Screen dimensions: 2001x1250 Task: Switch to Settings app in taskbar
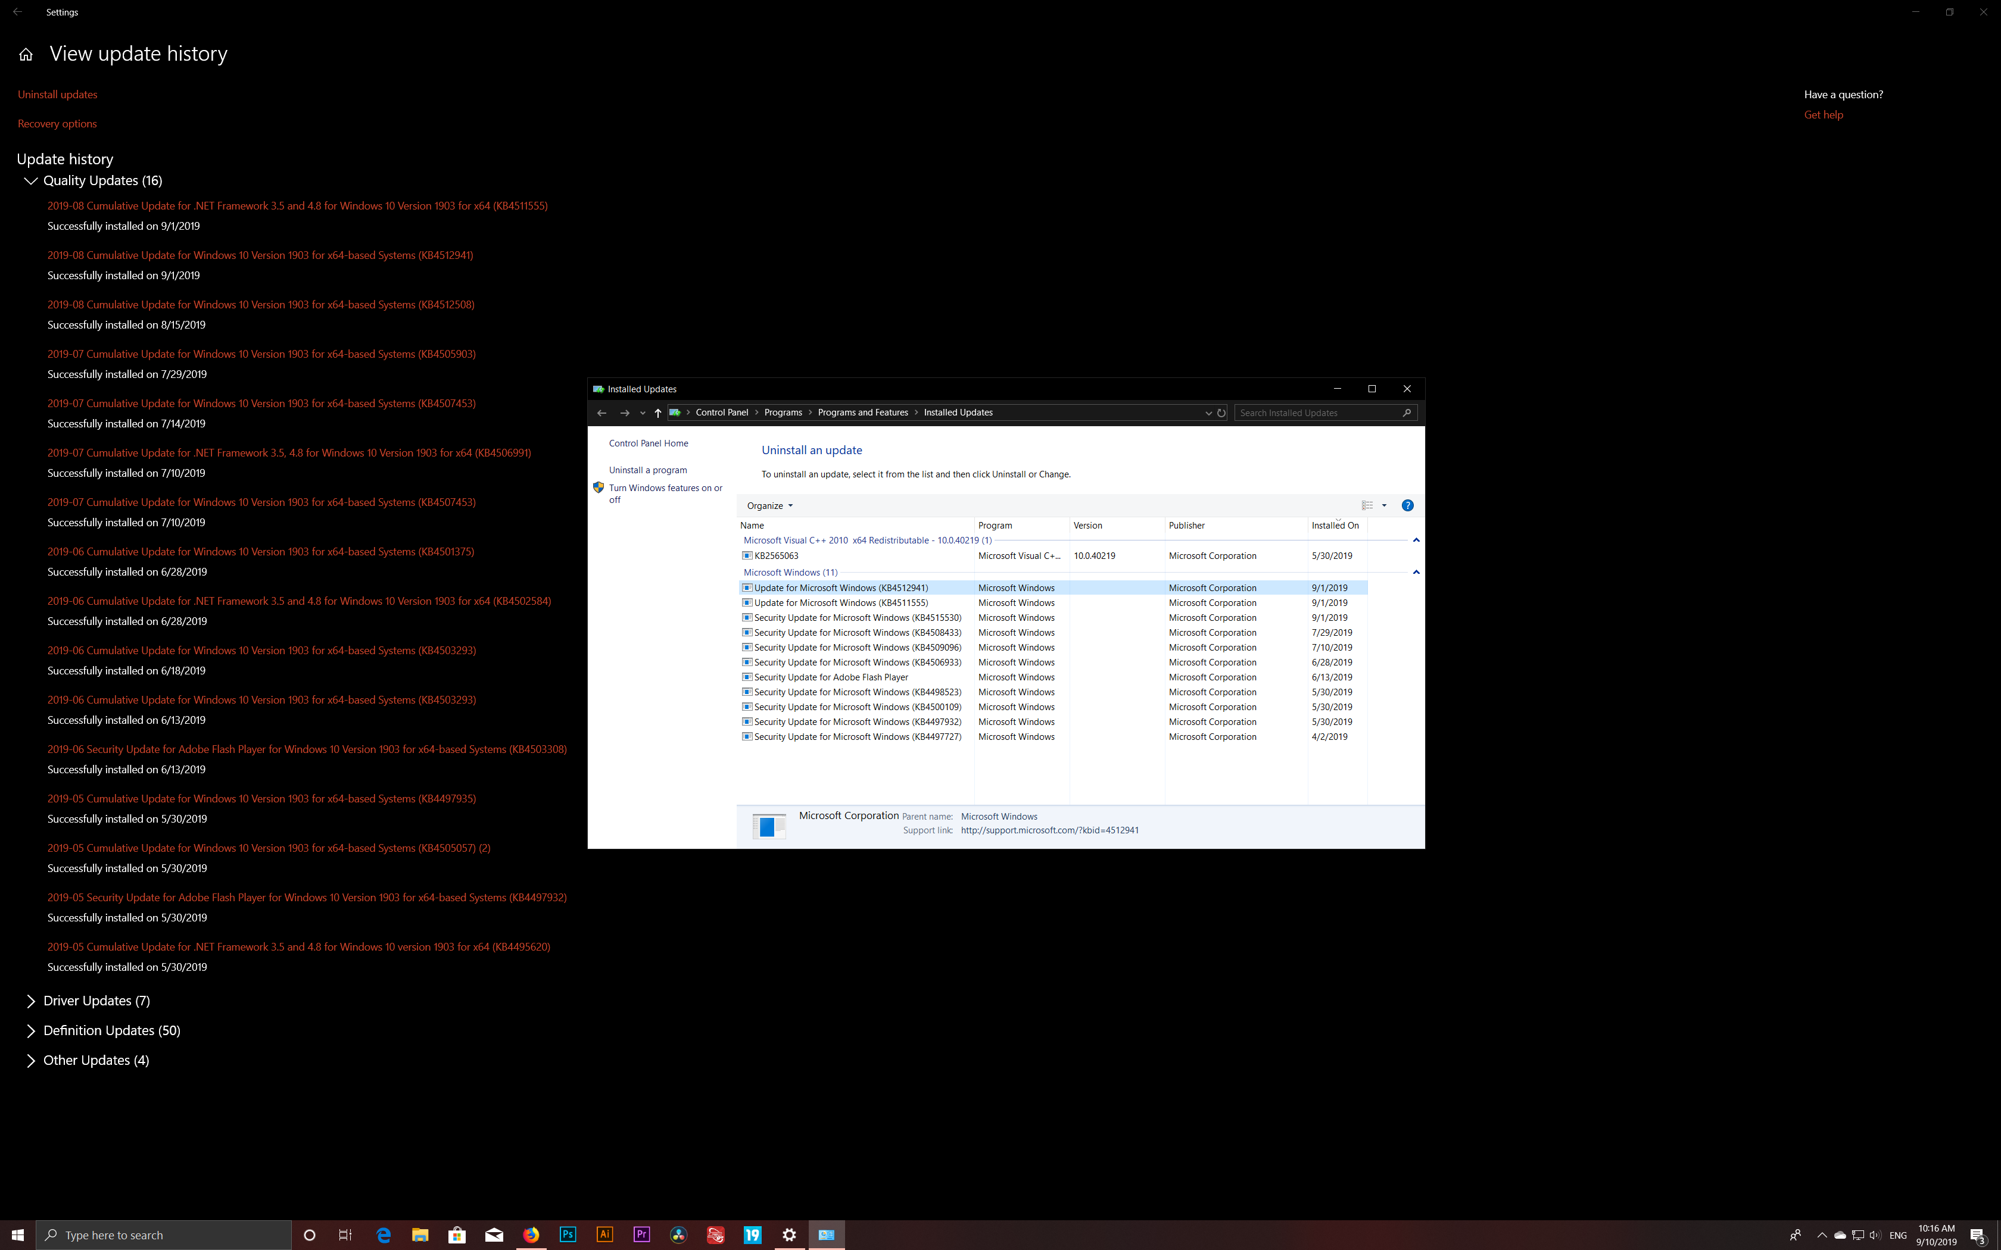point(790,1235)
